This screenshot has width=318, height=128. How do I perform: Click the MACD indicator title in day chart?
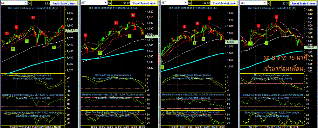click(33, 77)
